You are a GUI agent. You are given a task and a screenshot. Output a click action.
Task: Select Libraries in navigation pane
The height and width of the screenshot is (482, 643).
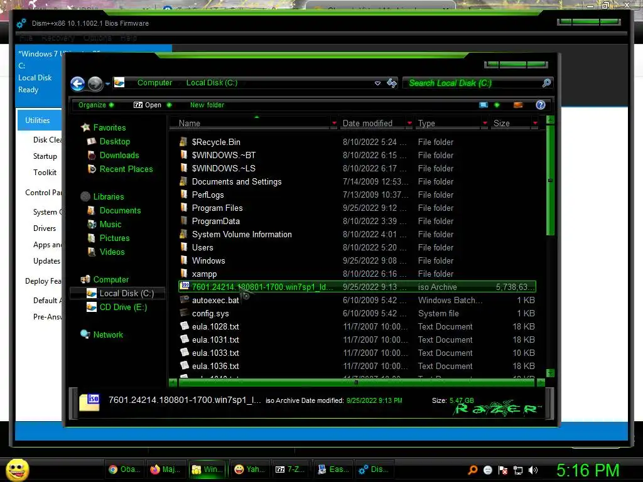(x=108, y=196)
